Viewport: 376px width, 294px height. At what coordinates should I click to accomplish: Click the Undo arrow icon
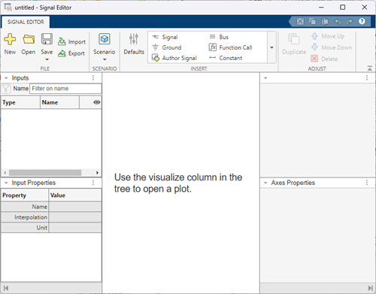[338, 22]
